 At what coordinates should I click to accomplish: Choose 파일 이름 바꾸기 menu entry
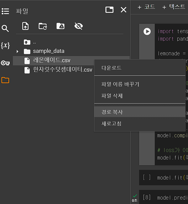[x=140, y=84]
